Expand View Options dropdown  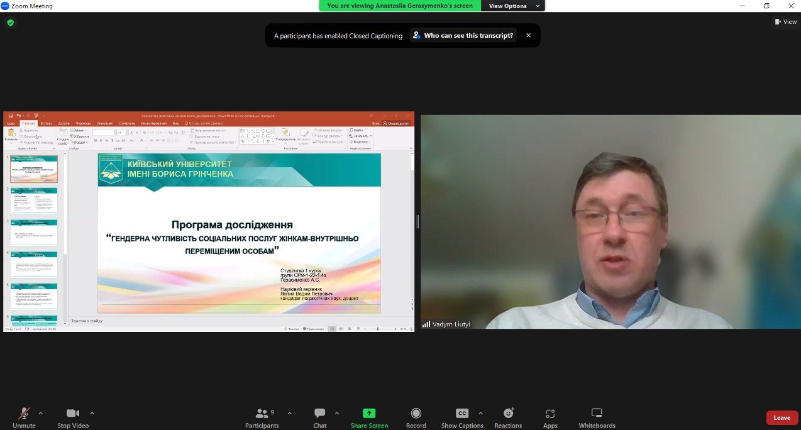[x=514, y=6]
